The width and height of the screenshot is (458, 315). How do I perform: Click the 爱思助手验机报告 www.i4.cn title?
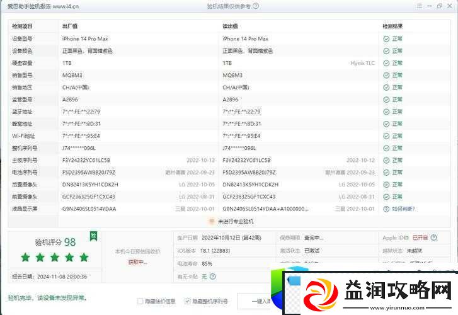(x=43, y=6)
